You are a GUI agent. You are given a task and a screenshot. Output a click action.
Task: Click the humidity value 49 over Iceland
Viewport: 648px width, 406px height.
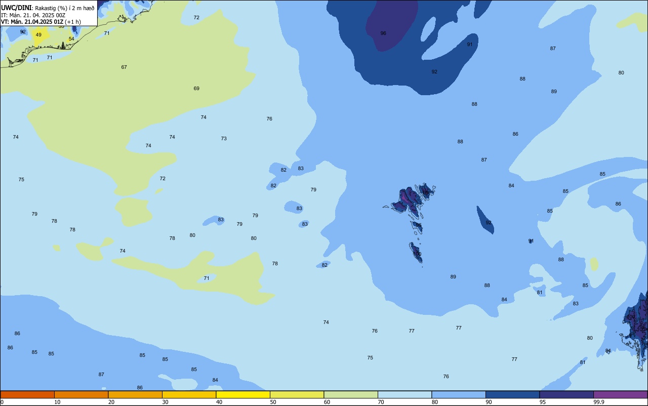(38, 34)
